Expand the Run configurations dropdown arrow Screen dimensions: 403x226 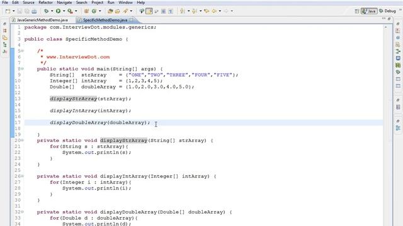coord(64,11)
